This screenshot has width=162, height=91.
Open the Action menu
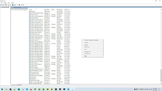5,3
